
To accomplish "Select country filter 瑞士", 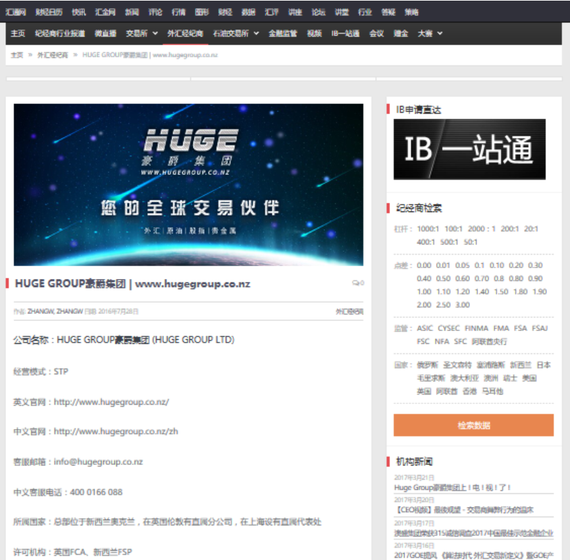I will (510, 378).
